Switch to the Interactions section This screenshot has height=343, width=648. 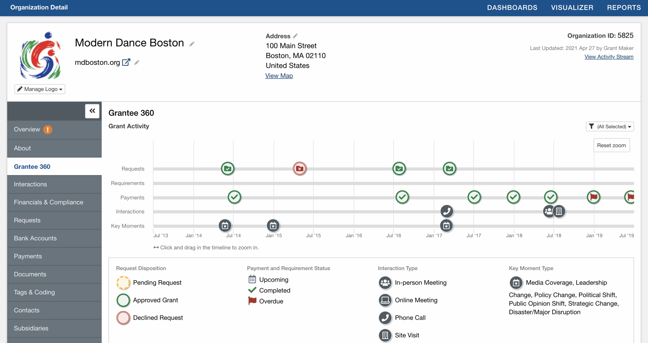point(30,184)
